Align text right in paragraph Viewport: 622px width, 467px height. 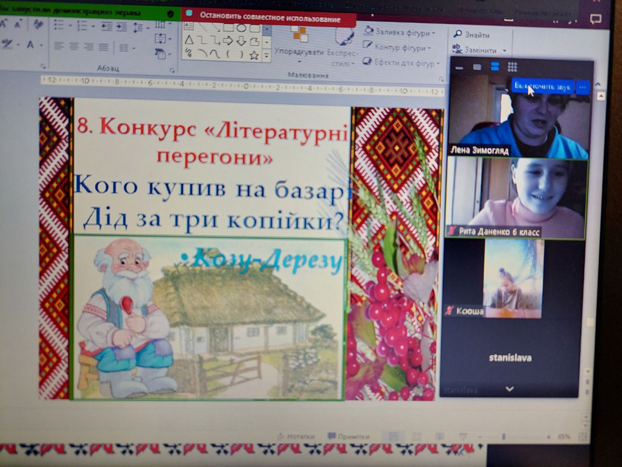(x=89, y=47)
